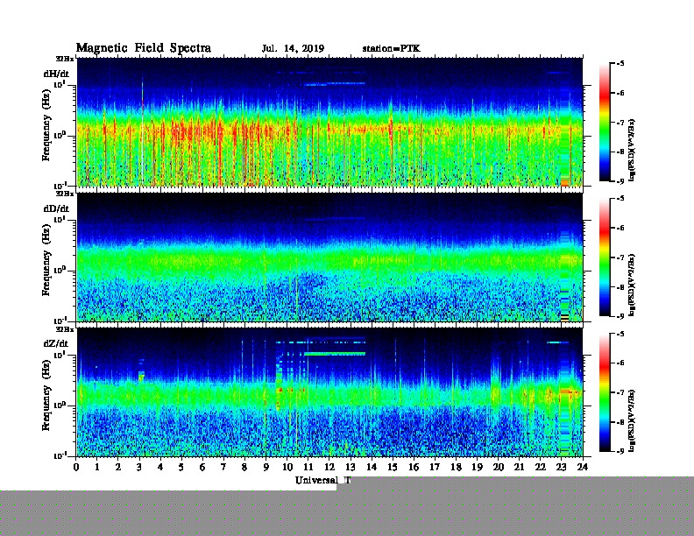Click the 'dZ/dt' panel label

56,343
